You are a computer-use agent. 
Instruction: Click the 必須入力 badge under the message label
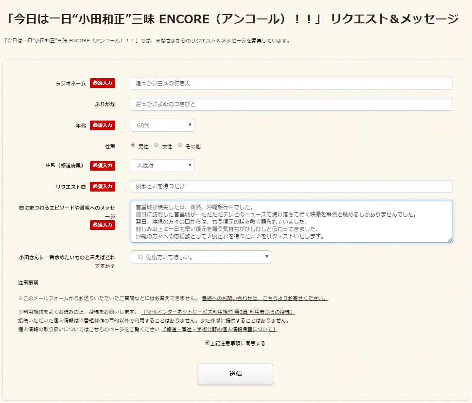tap(103, 225)
